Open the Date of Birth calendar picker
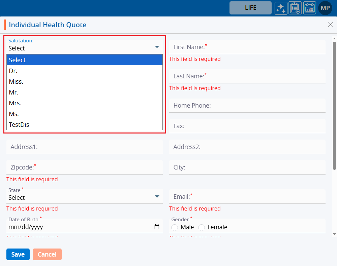The height and width of the screenshot is (266, 337). pos(157,227)
